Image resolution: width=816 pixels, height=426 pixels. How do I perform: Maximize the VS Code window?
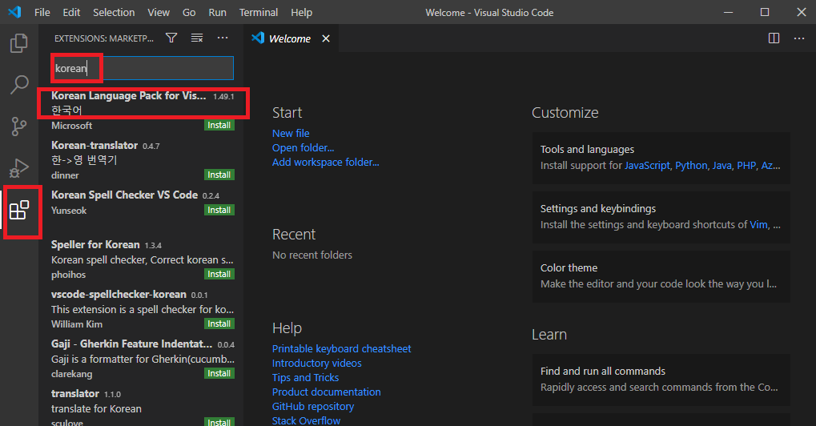765,12
